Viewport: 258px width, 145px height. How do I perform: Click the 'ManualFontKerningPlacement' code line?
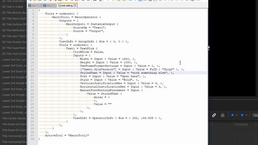click(x=111, y=90)
